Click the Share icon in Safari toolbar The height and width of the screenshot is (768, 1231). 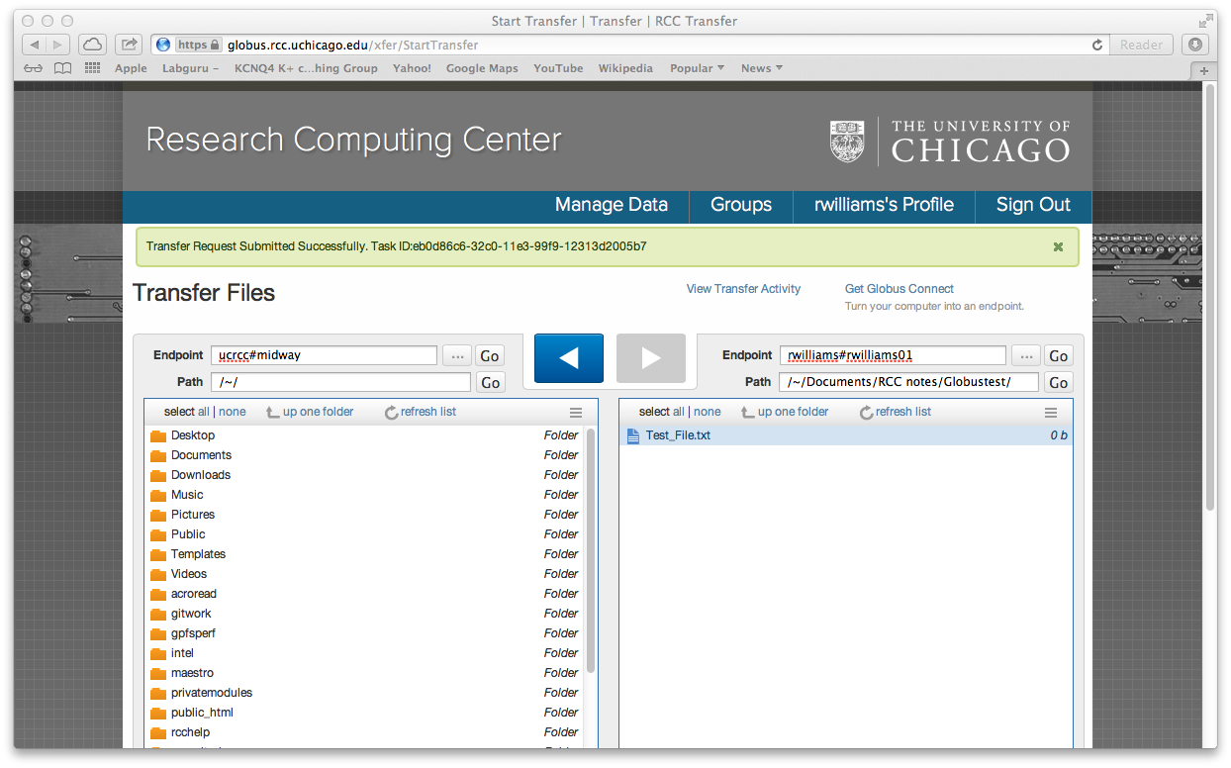click(128, 45)
